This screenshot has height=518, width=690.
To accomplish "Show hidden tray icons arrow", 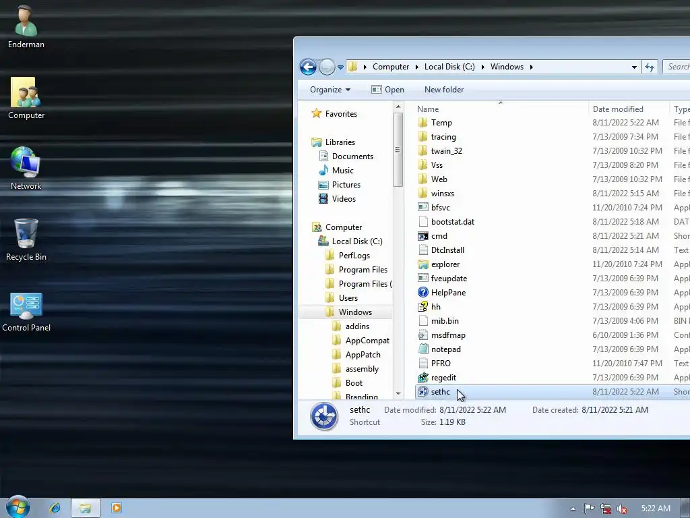I will click(573, 509).
